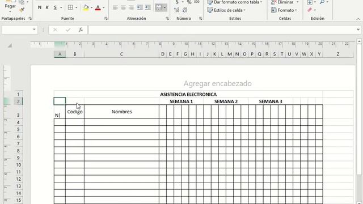Image resolution: width=363 pixels, height=204 pixels.
Task: Open Estilos de celda menu
Action: click(x=226, y=10)
